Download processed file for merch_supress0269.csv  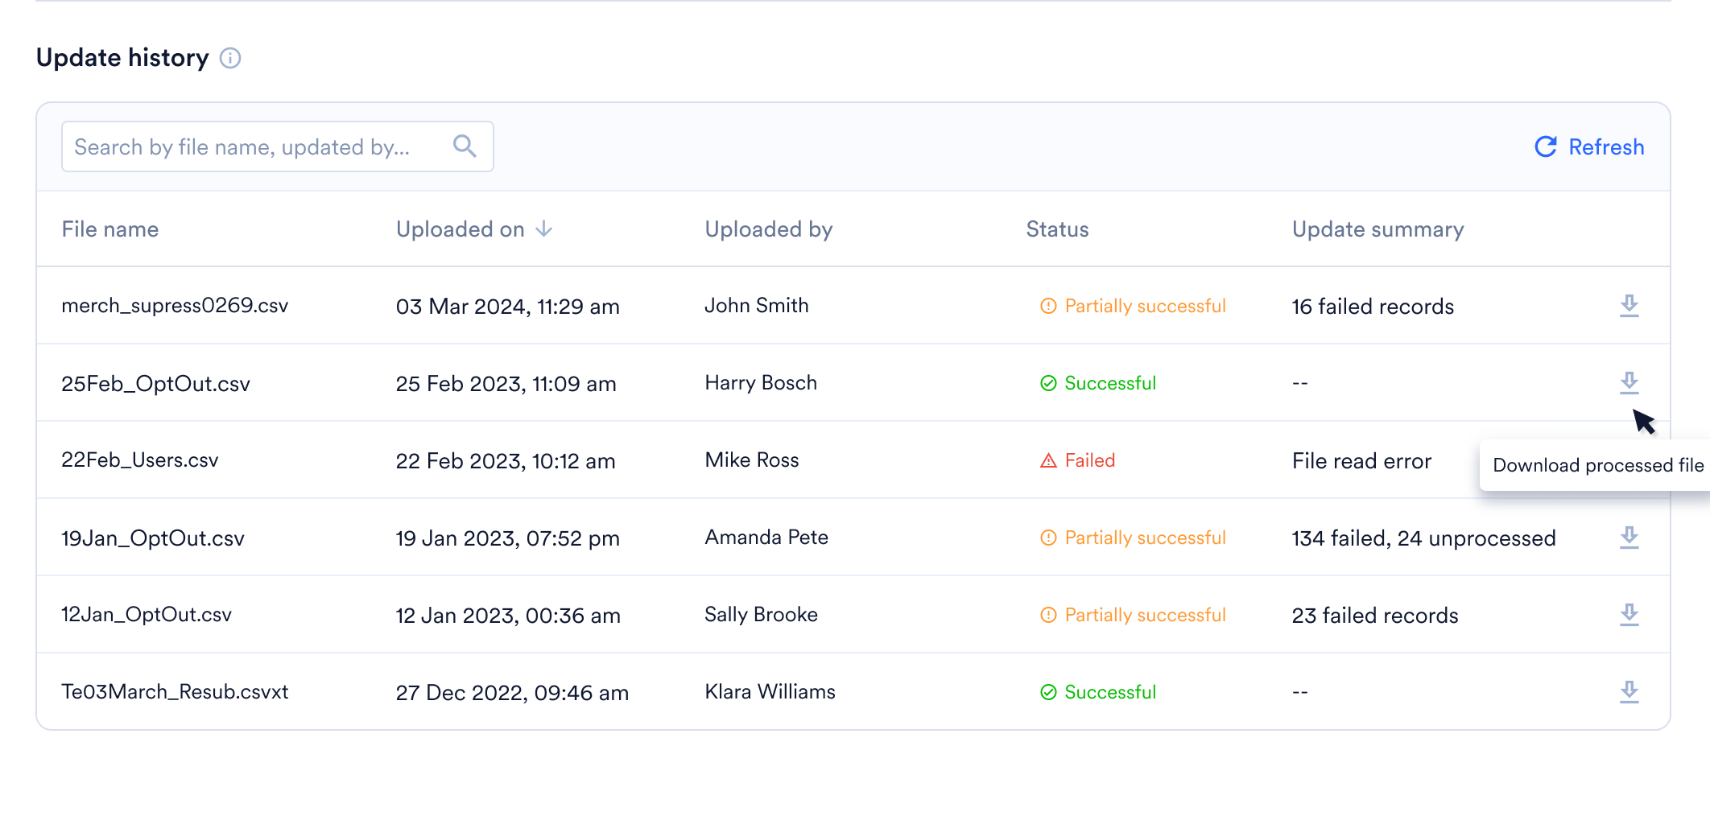point(1629,306)
